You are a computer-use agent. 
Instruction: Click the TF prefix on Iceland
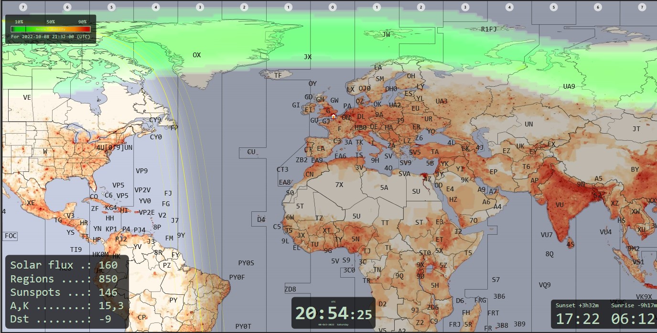point(278,75)
